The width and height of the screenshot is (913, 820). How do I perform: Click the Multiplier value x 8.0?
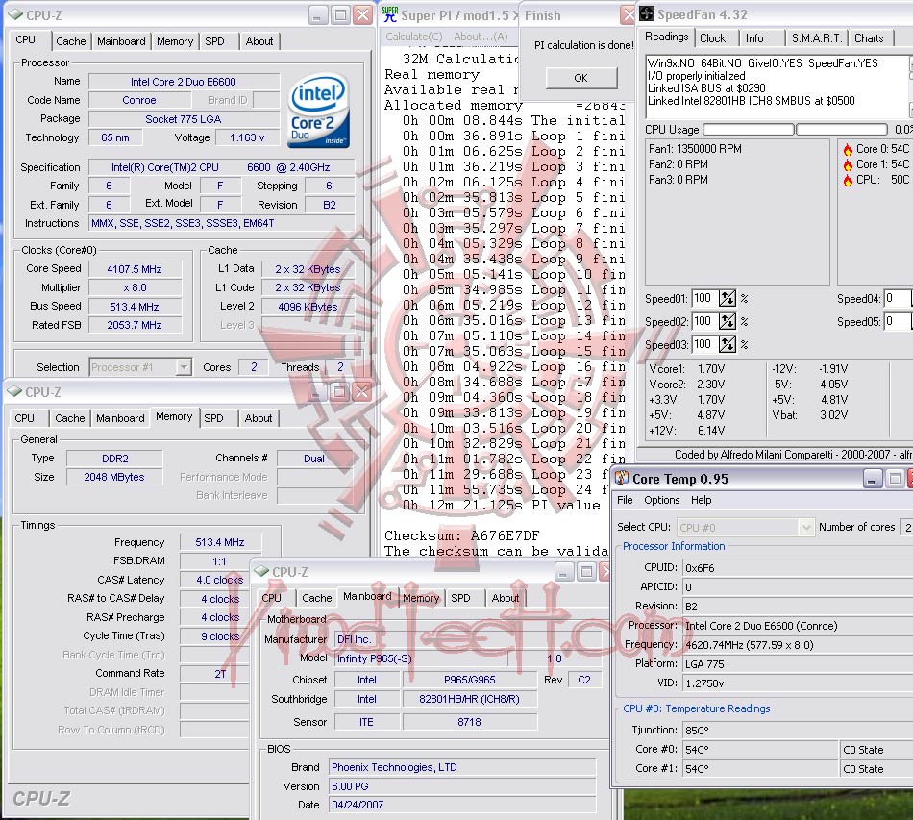click(135, 287)
